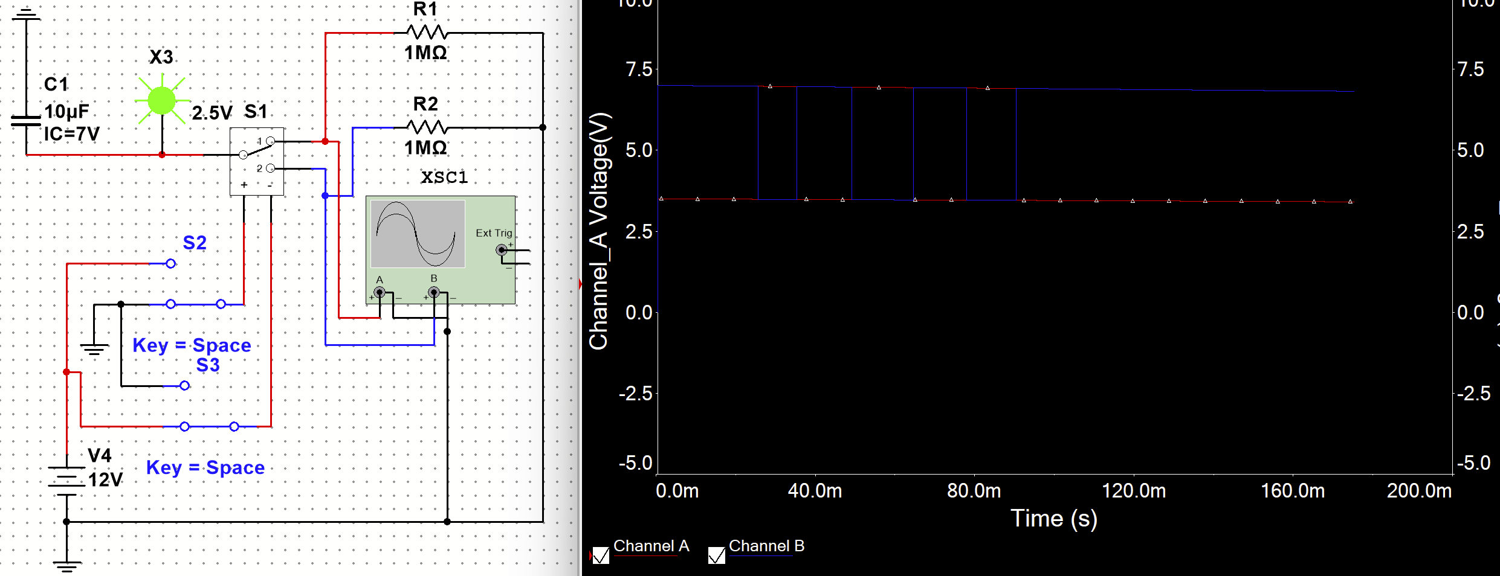
Task: Click the Key = Space label under S3
Action: pos(205,467)
